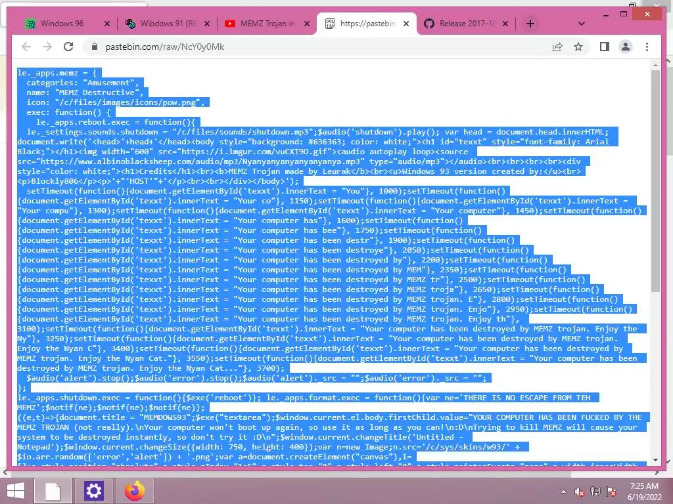The width and height of the screenshot is (673, 504).
Task: Switch to the Wibdows 91 tab
Action: point(168,24)
